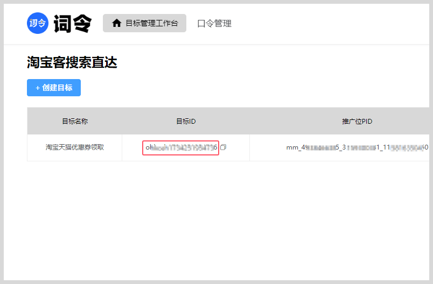
Task: Copy the 目标ID using the copy icon
Action: pos(223,147)
